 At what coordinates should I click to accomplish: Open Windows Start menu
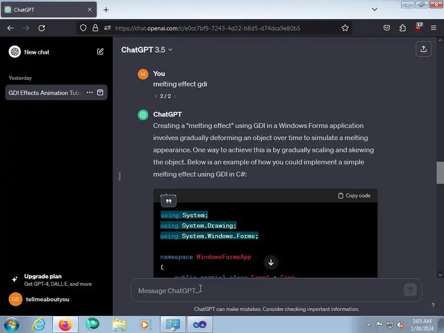(12, 324)
